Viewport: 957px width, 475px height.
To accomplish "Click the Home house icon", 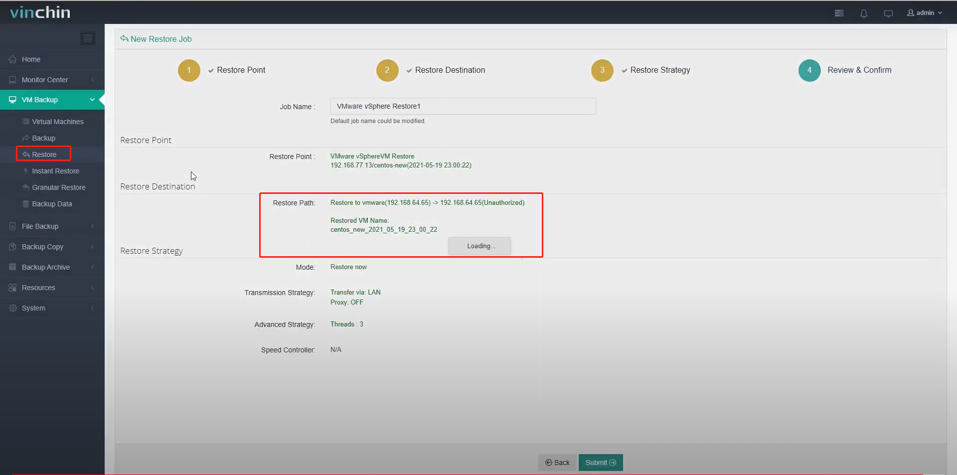I will coord(12,59).
